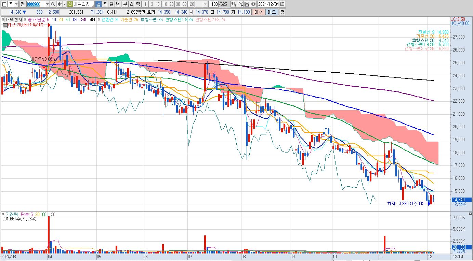Expand the empty interval combo box
This screenshot has width=473, height=261.
tap(201, 4)
